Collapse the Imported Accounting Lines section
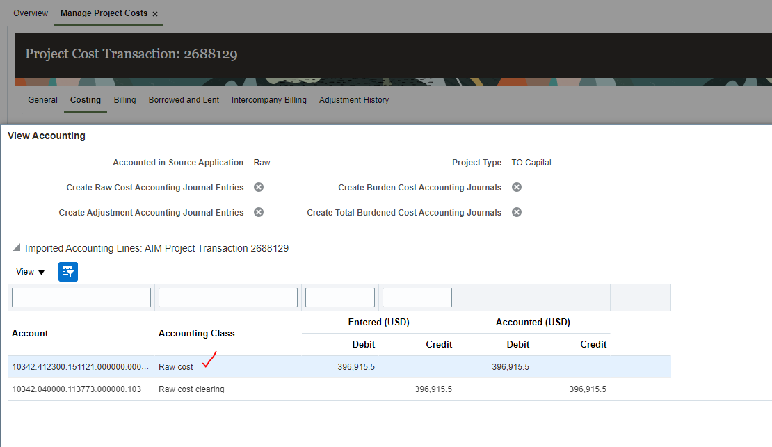The height and width of the screenshot is (447, 772). point(16,248)
